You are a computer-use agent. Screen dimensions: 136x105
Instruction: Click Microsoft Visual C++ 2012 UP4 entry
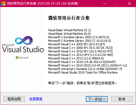tap(80, 55)
